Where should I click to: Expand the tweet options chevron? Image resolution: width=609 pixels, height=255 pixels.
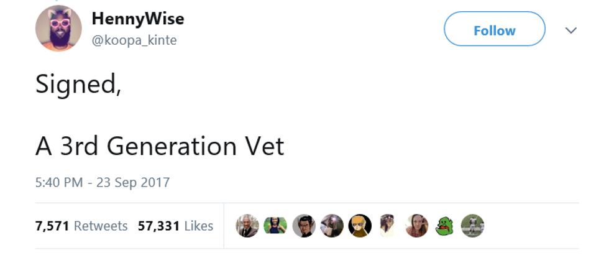[571, 30]
